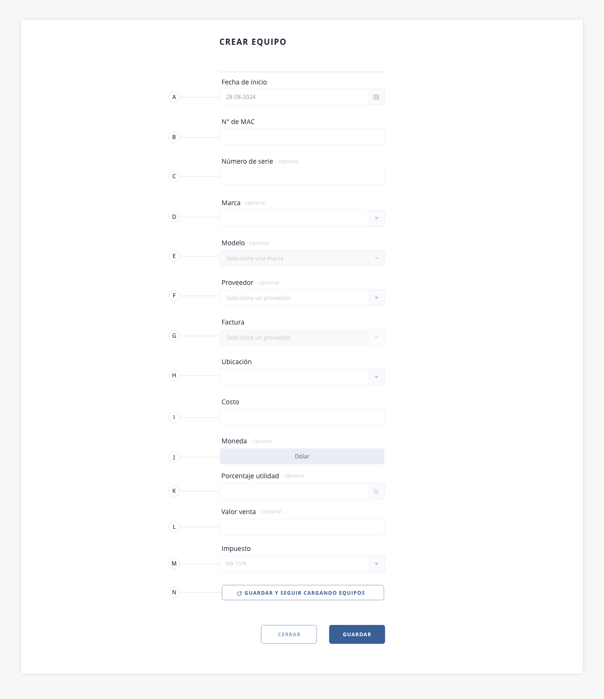Click the annotation marker labeled A
Screen dimensions: 604x699
(174, 97)
